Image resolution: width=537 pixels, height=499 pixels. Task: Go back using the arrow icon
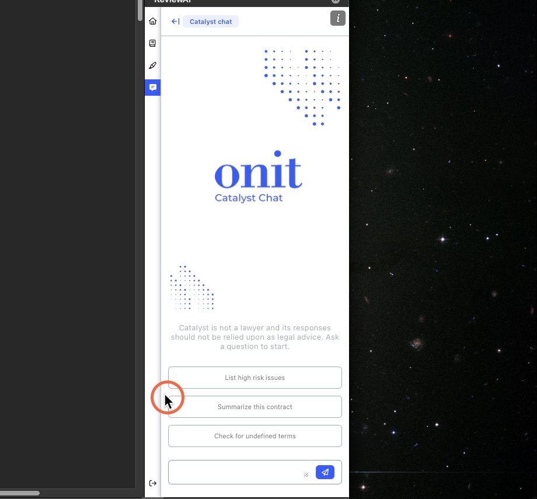coord(175,22)
